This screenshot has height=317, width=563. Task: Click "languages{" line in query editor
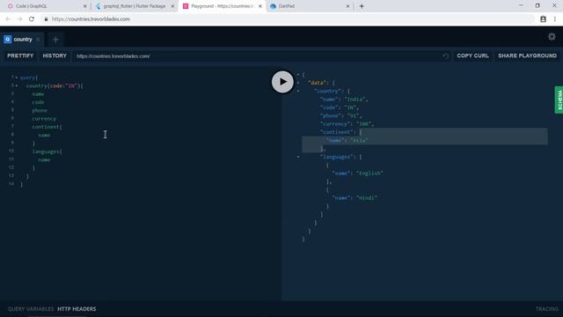(x=47, y=151)
